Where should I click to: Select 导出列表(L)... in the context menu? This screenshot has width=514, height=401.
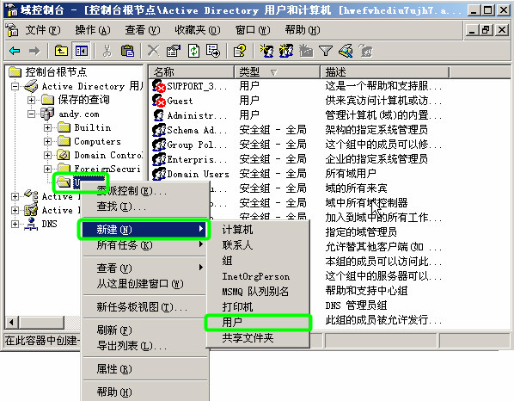[144, 346]
